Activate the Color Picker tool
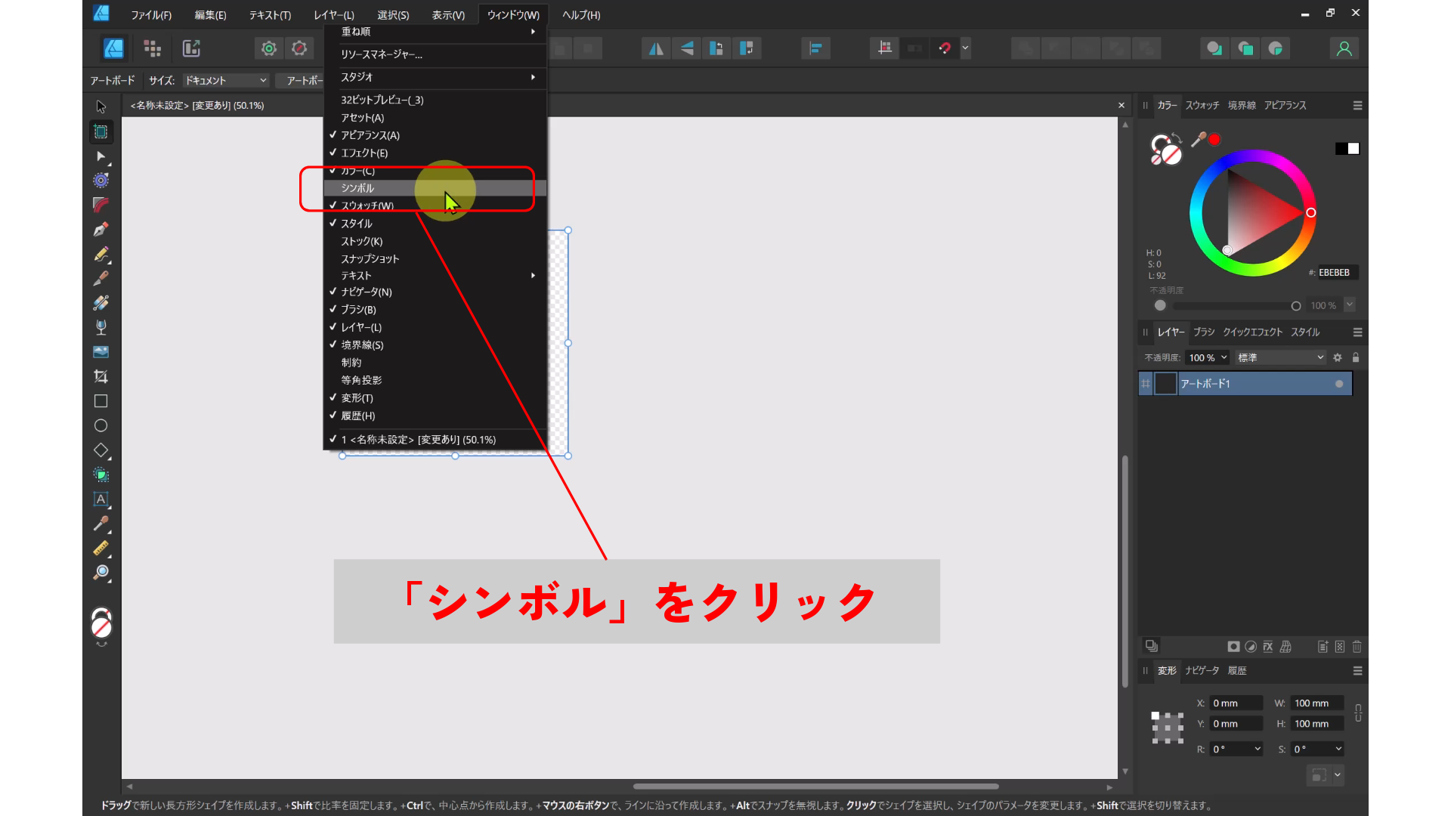1451x816 pixels. (101, 524)
